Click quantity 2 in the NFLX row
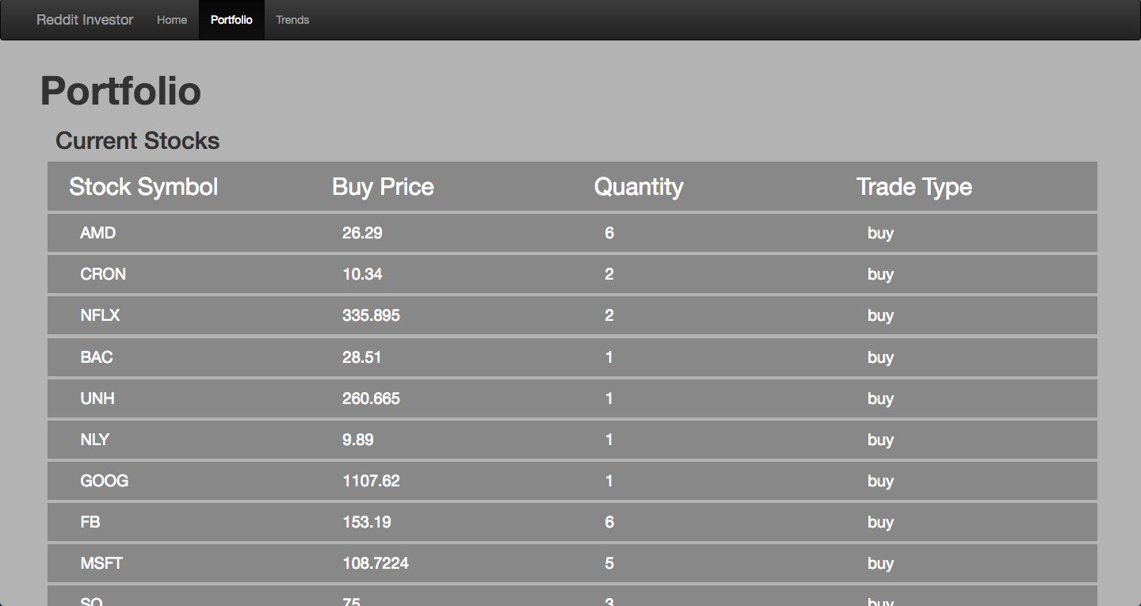Screen dimensions: 1141x606 (x=609, y=315)
